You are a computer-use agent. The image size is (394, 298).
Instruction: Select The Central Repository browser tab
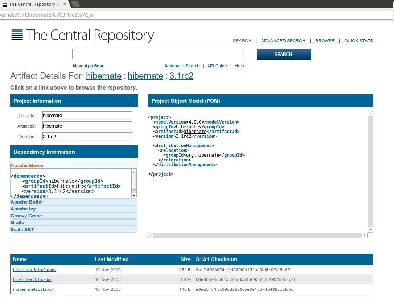(x=34, y=4)
